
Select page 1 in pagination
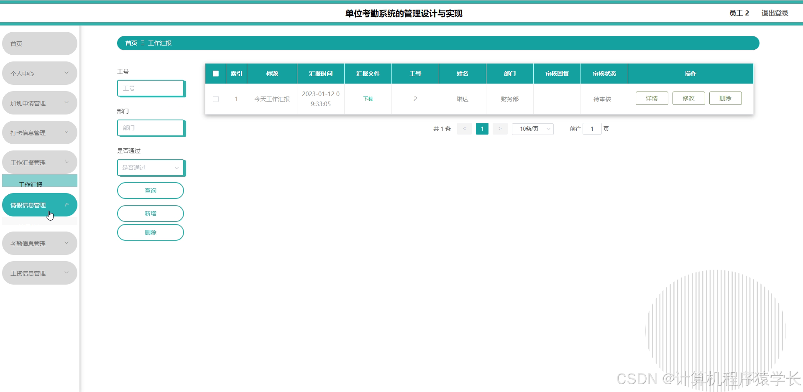[482, 129]
